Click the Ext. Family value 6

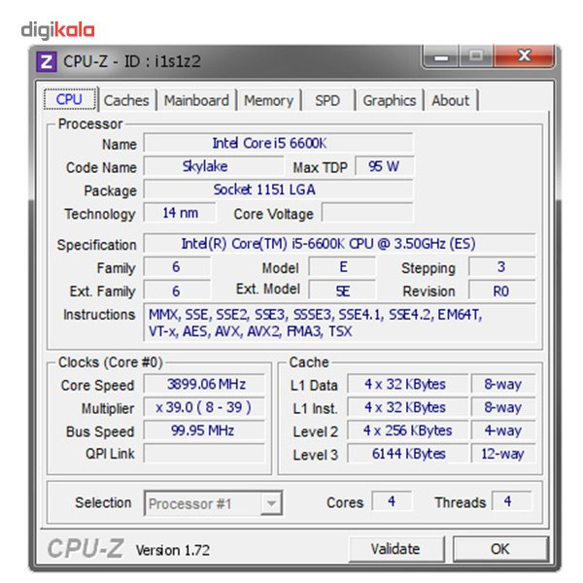177,291
